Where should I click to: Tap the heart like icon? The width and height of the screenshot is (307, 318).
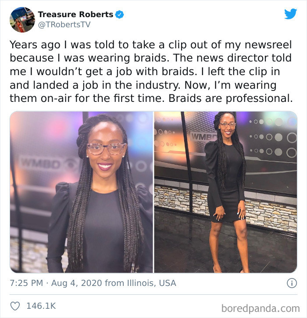coord(15,306)
